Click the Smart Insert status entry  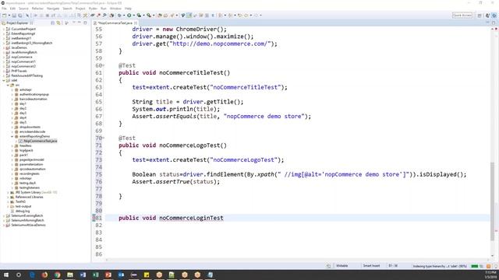(x=371, y=266)
